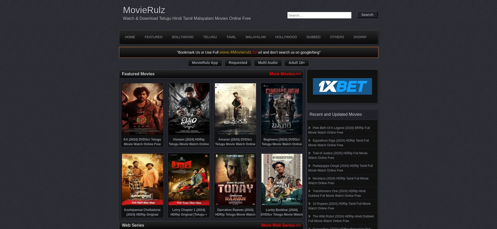Click the arrow icon beside Transformers One
The height and width of the screenshot is (229, 497).
(309, 191)
